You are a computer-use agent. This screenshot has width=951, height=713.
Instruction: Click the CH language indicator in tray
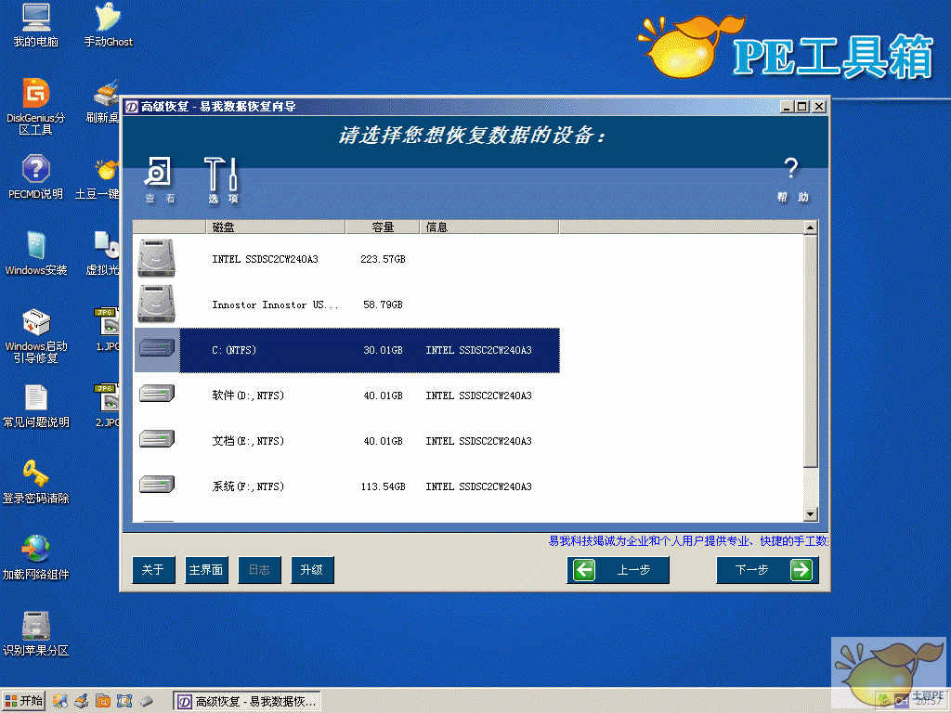tap(901, 702)
